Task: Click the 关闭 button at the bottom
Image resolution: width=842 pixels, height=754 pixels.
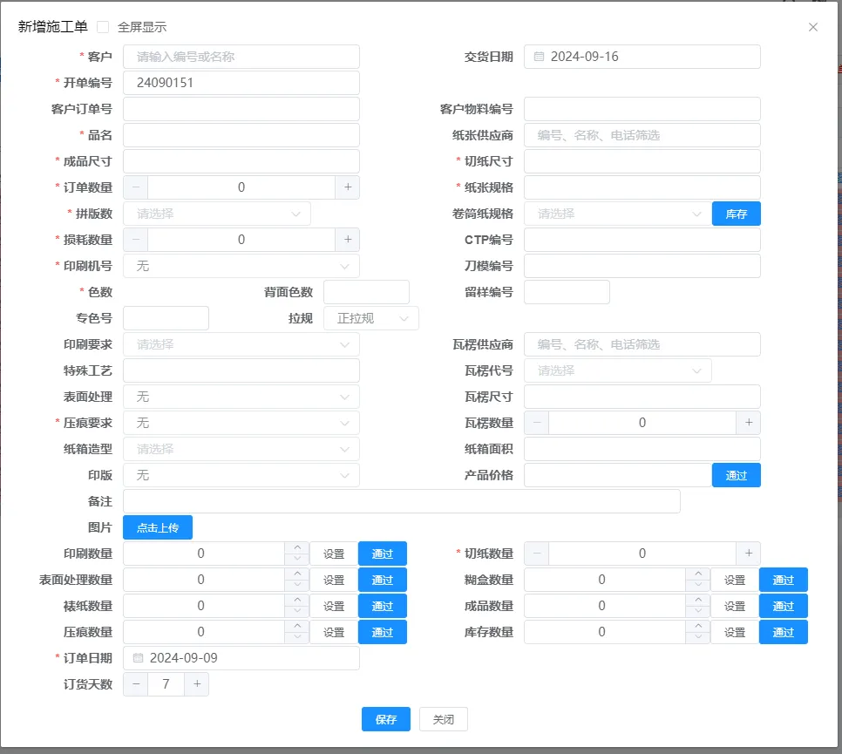Action: click(444, 719)
